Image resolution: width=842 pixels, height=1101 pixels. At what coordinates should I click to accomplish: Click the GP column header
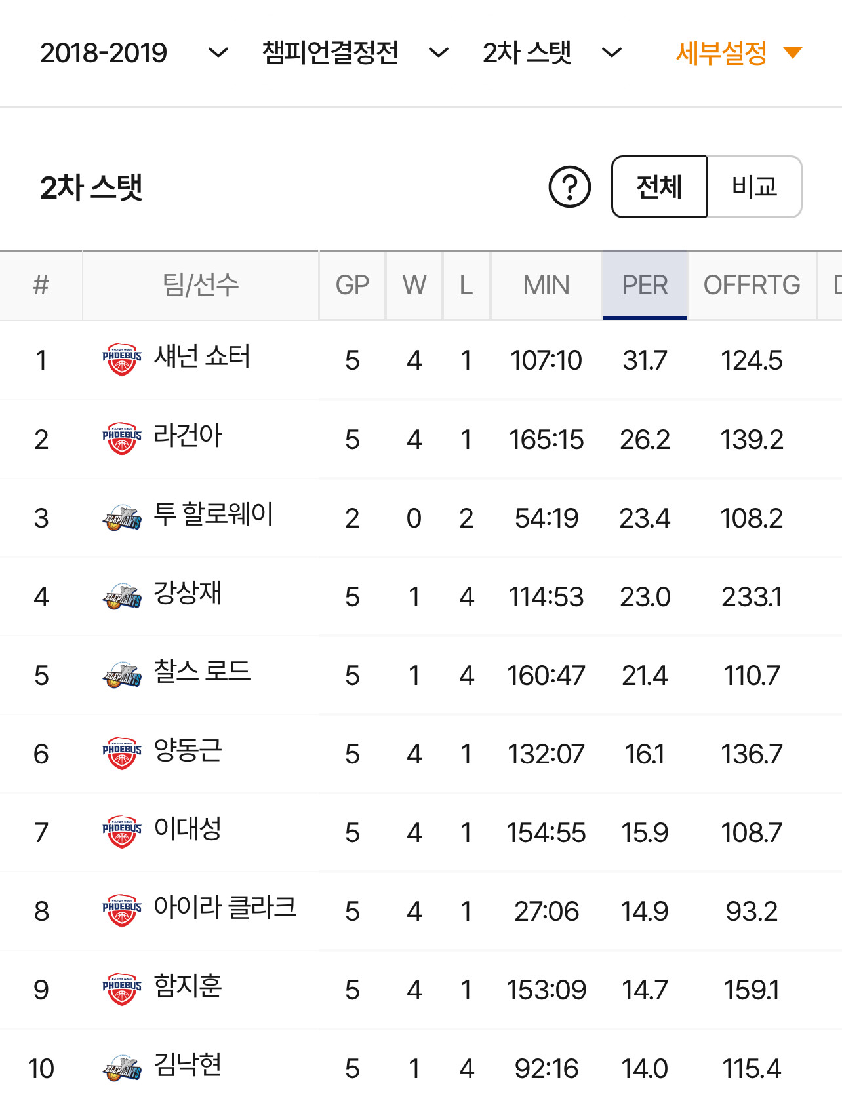(352, 285)
